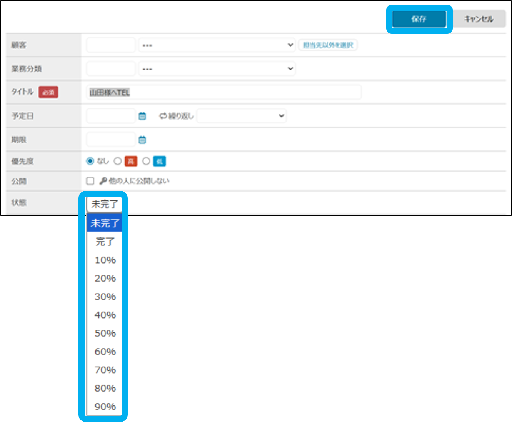Choose 50% from the status list
This screenshot has height=422, width=512.
[x=105, y=333]
